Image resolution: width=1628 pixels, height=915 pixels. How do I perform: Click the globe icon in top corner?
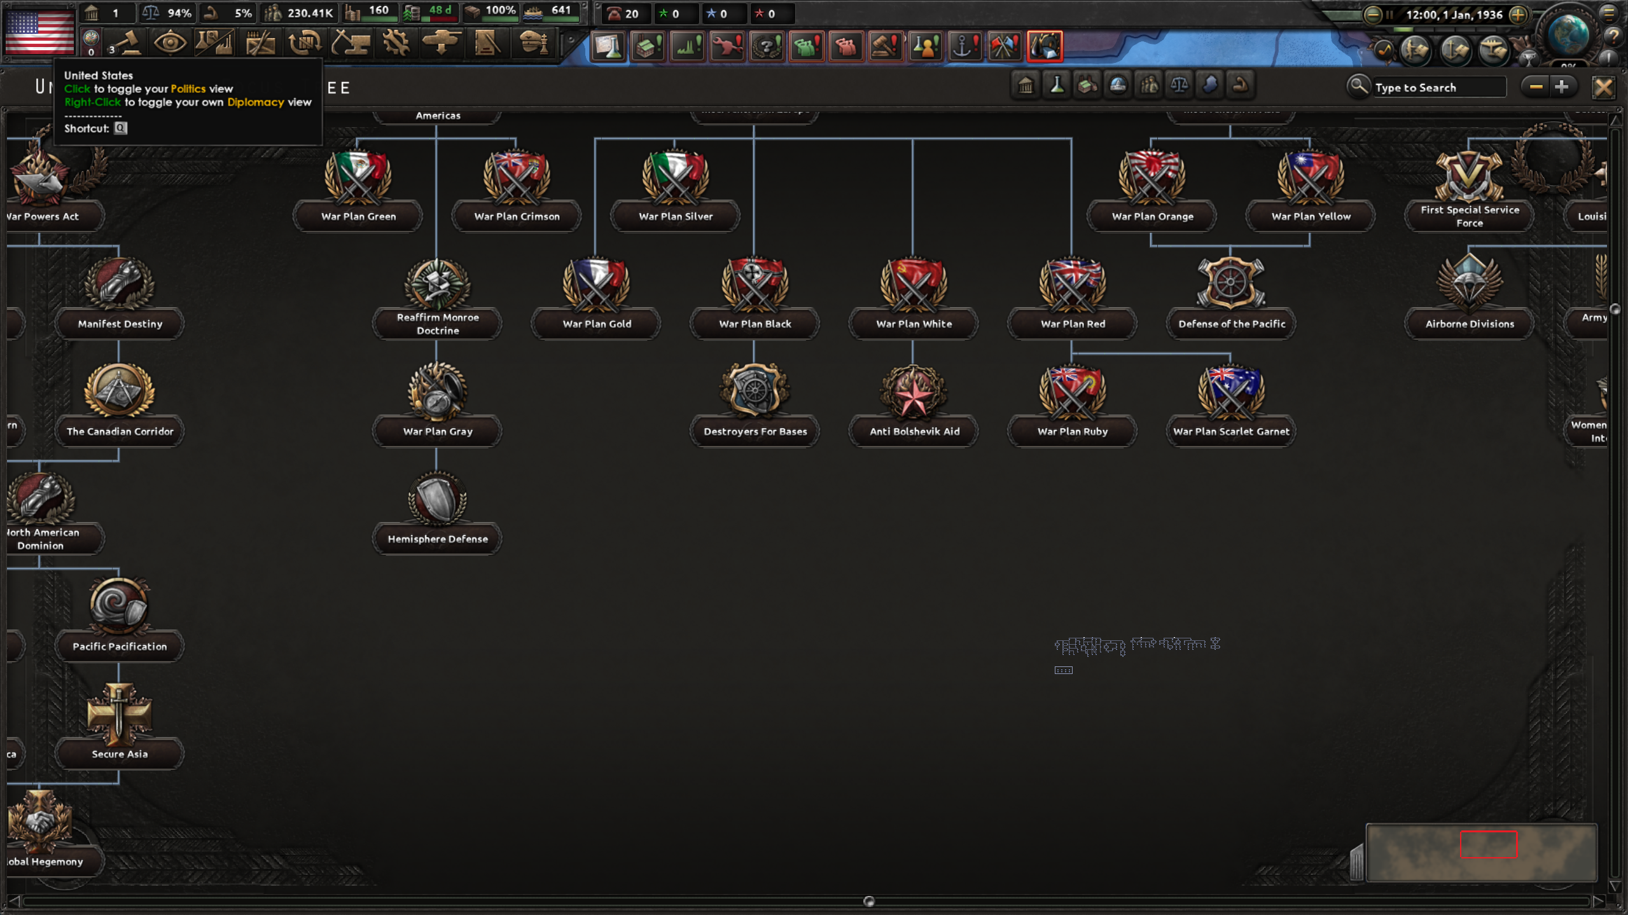point(1567,34)
